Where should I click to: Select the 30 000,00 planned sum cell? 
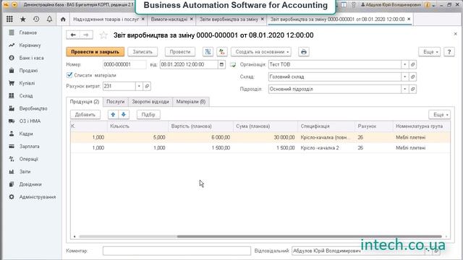click(x=266, y=137)
